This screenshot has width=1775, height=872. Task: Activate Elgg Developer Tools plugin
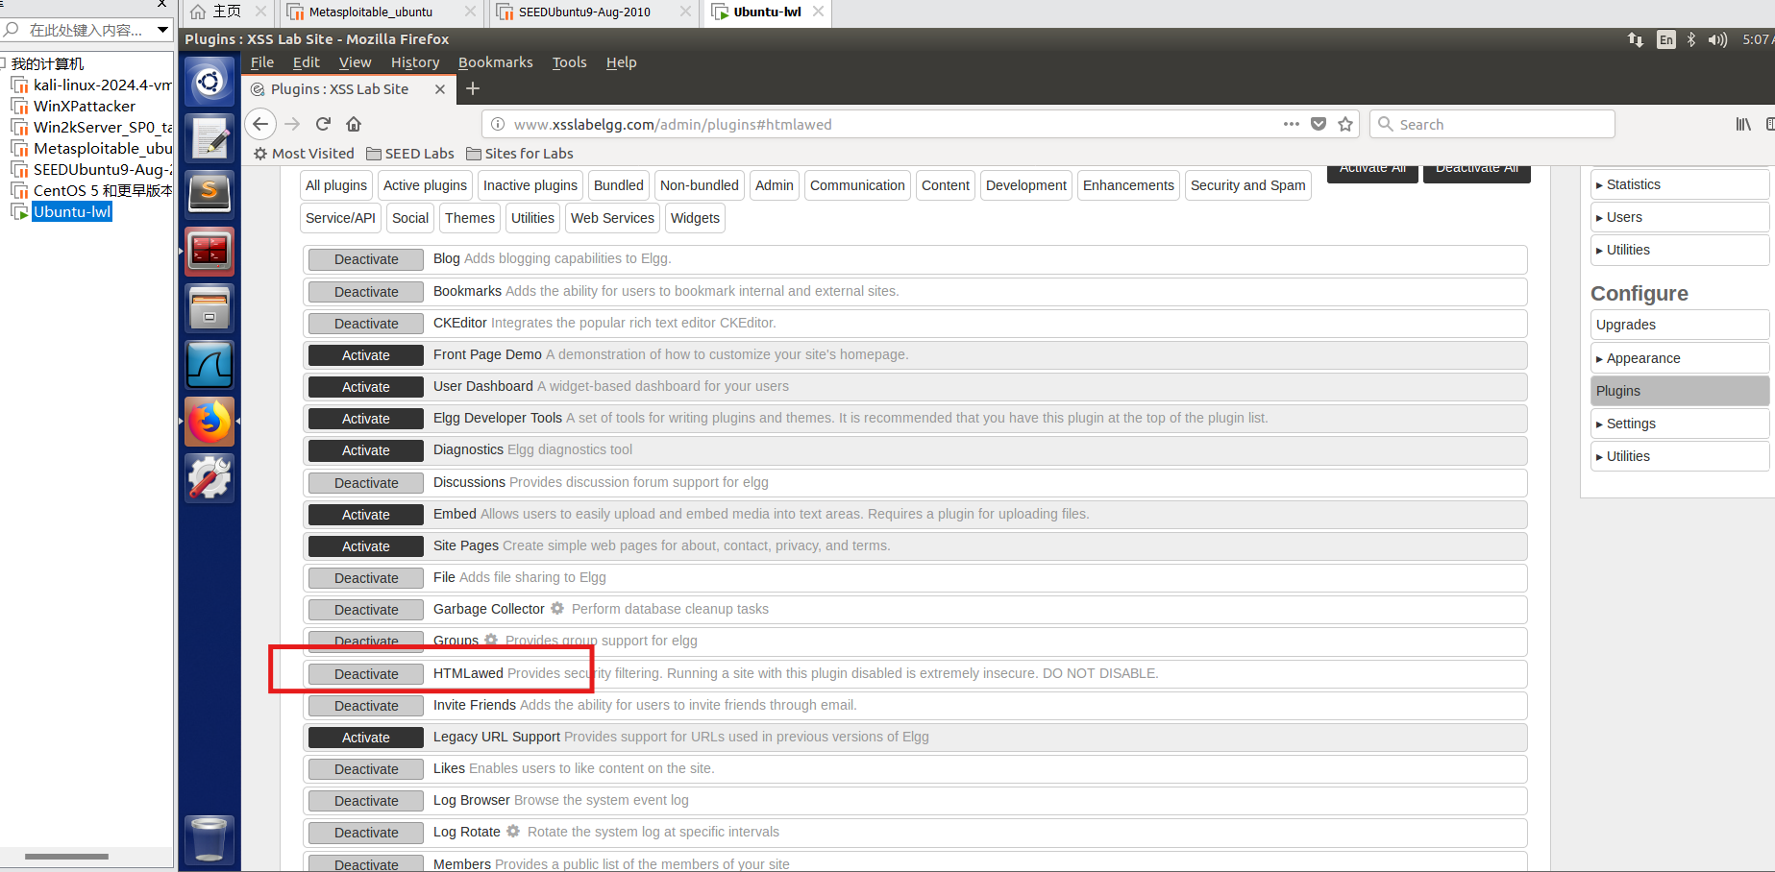[x=366, y=419]
